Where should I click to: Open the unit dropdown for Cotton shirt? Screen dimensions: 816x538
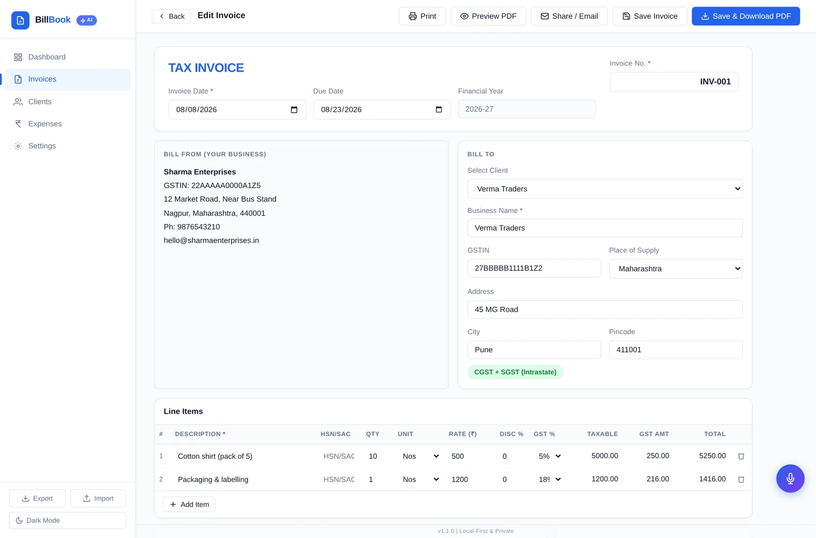click(x=420, y=456)
